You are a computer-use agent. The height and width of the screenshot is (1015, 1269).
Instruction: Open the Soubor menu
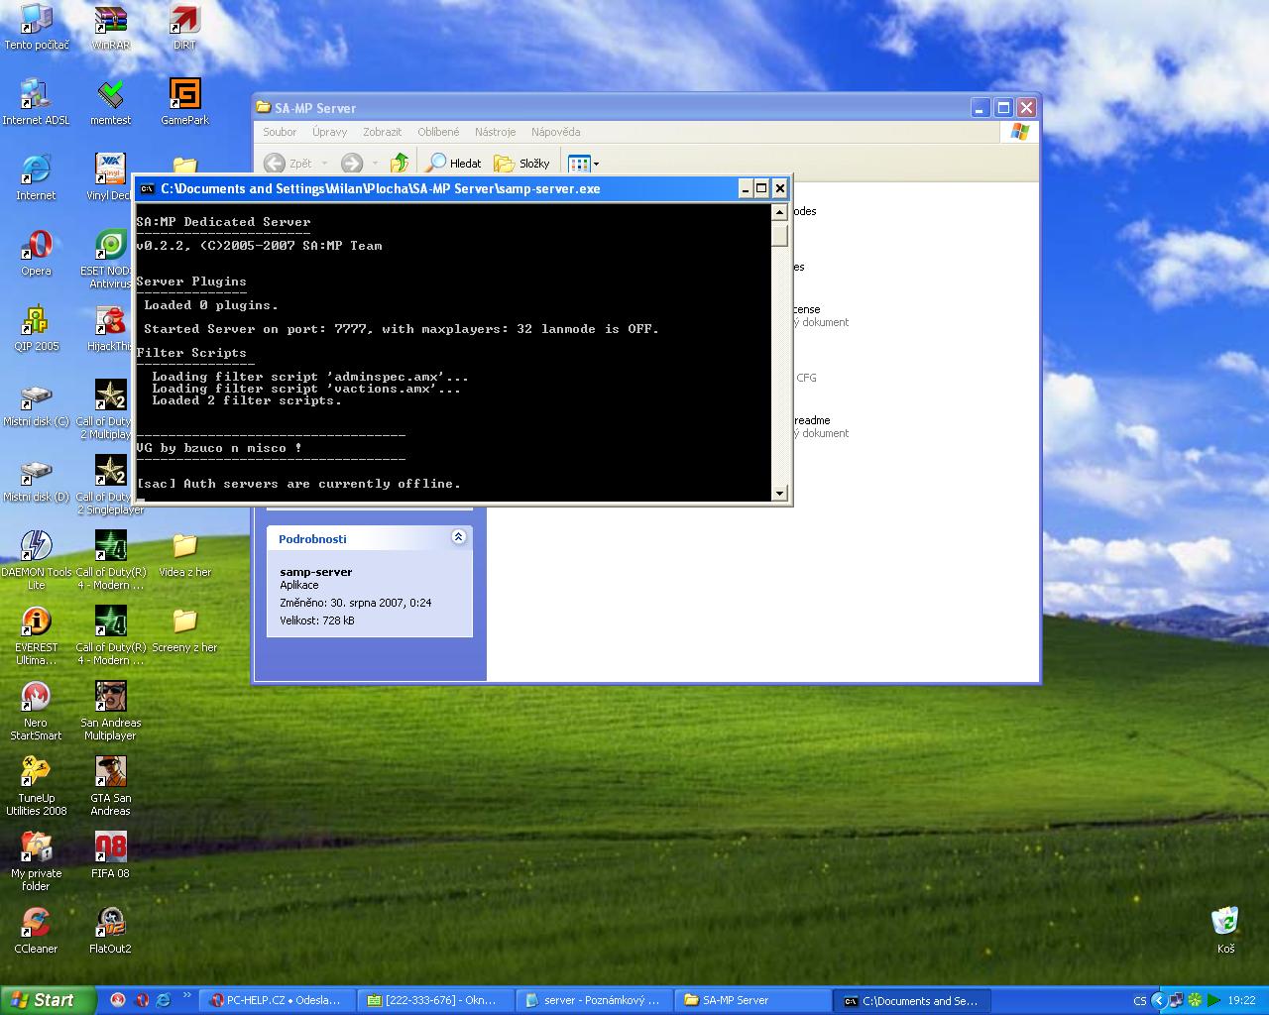[280, 132]
